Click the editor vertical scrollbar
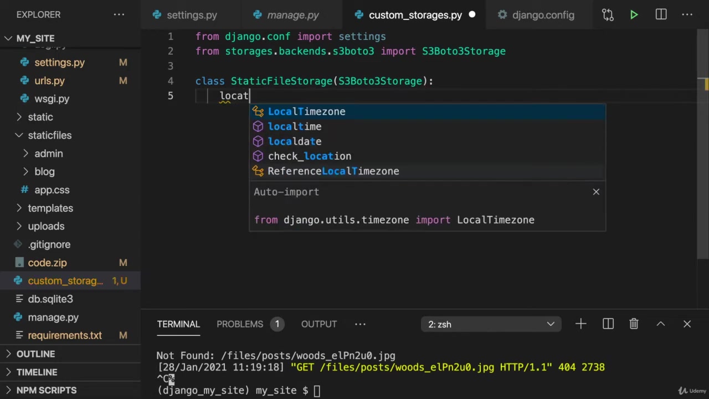Screen dimensions: 709x399 pyautogui.click(x=702, y=166)
